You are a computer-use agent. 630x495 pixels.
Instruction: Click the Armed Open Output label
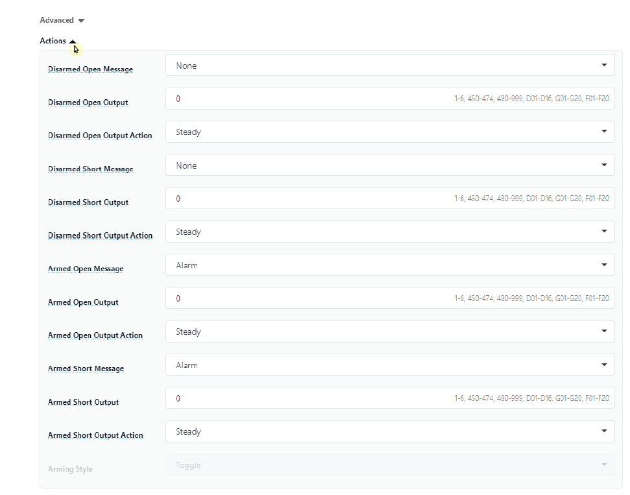pos(83,302)
